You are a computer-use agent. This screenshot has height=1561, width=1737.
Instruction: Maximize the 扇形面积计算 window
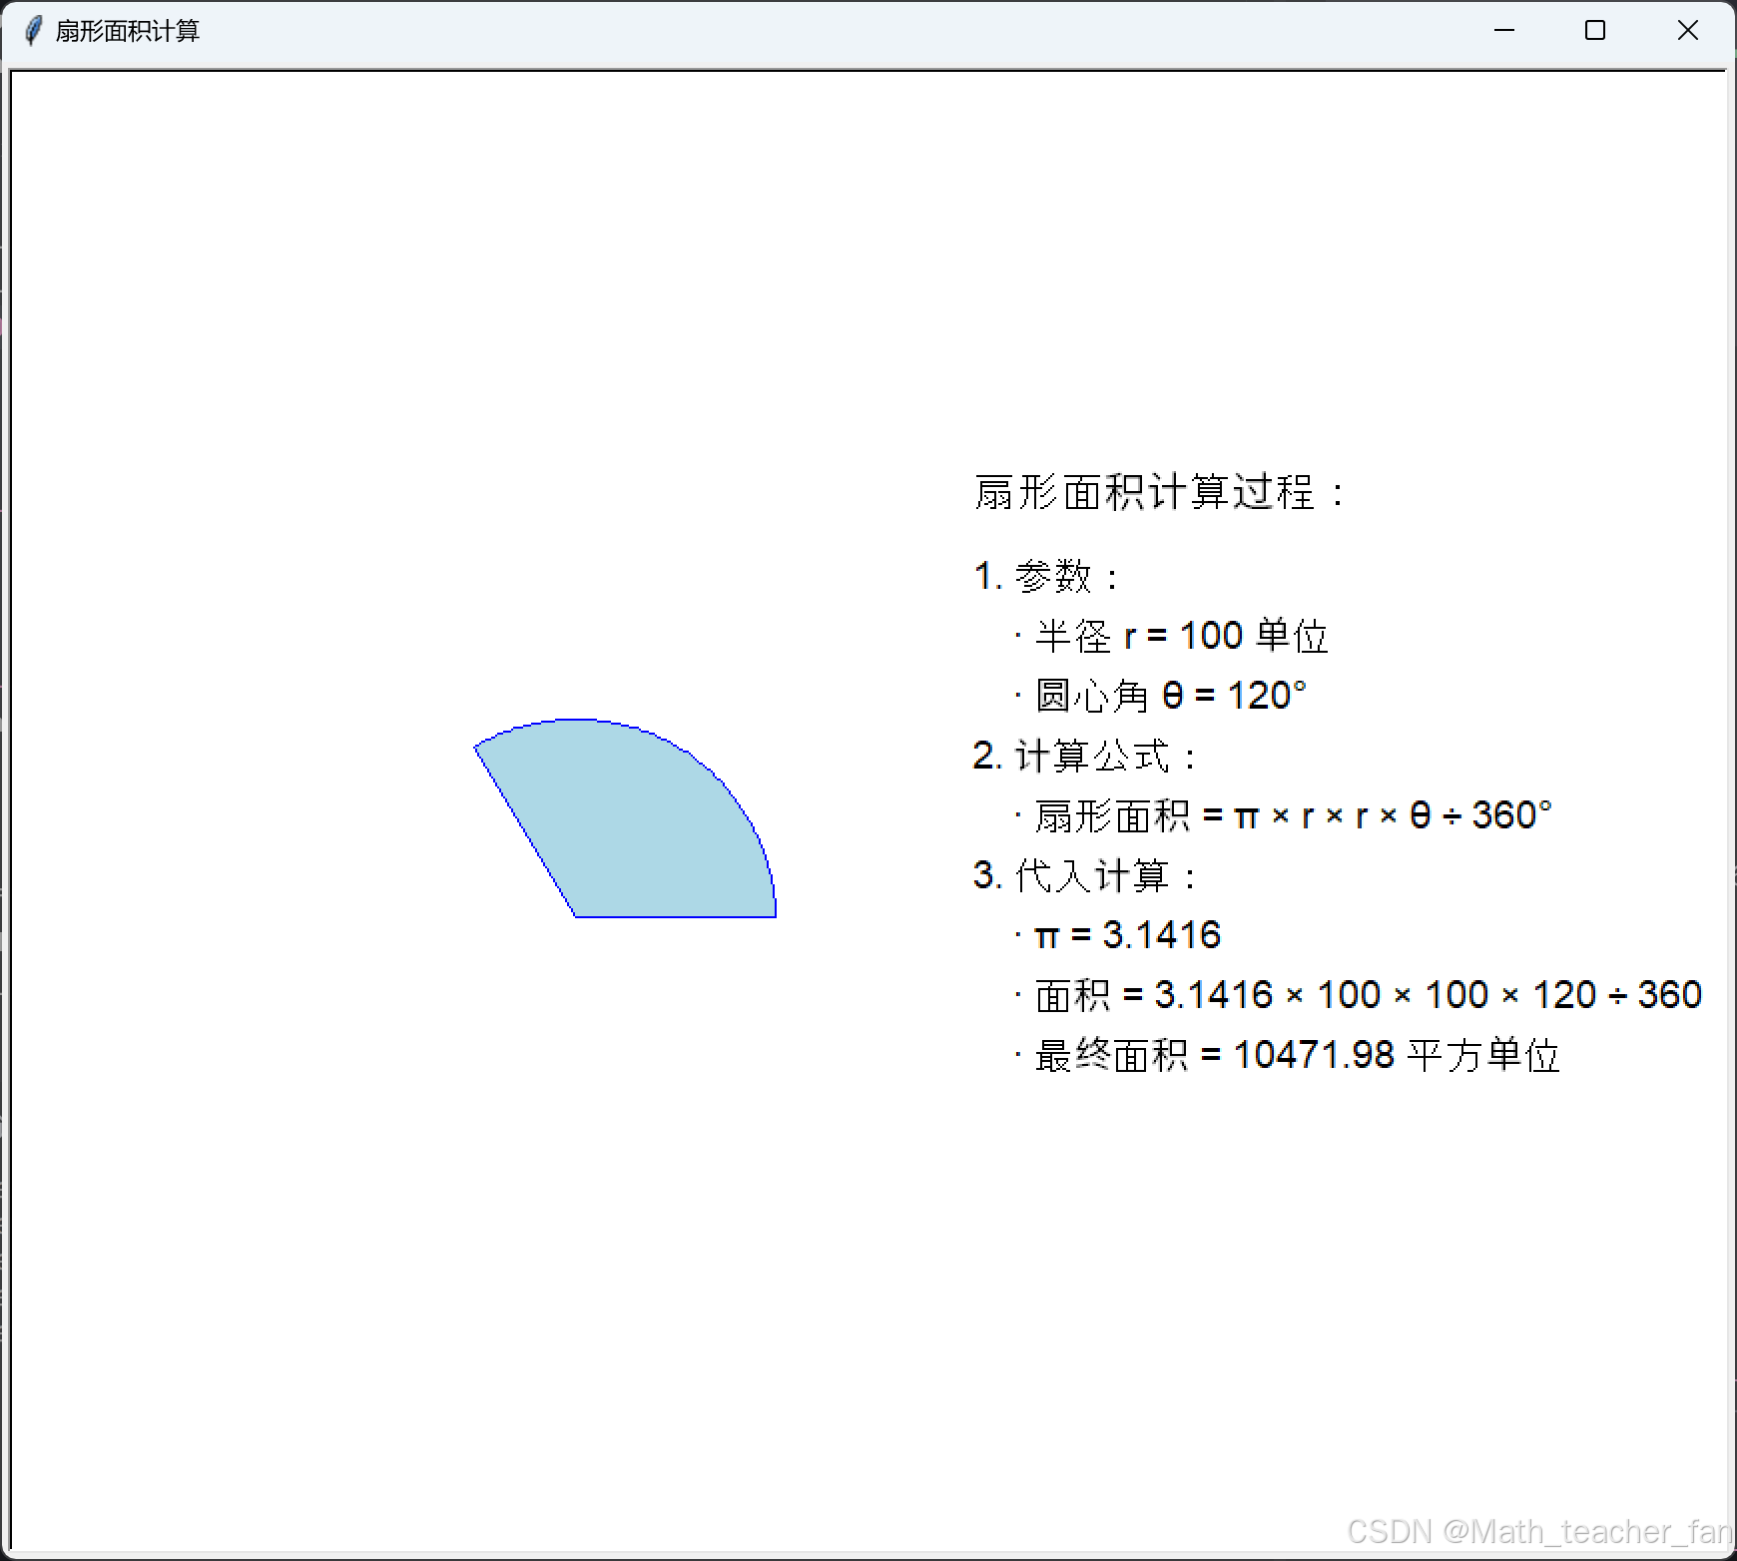(1595, 31)
